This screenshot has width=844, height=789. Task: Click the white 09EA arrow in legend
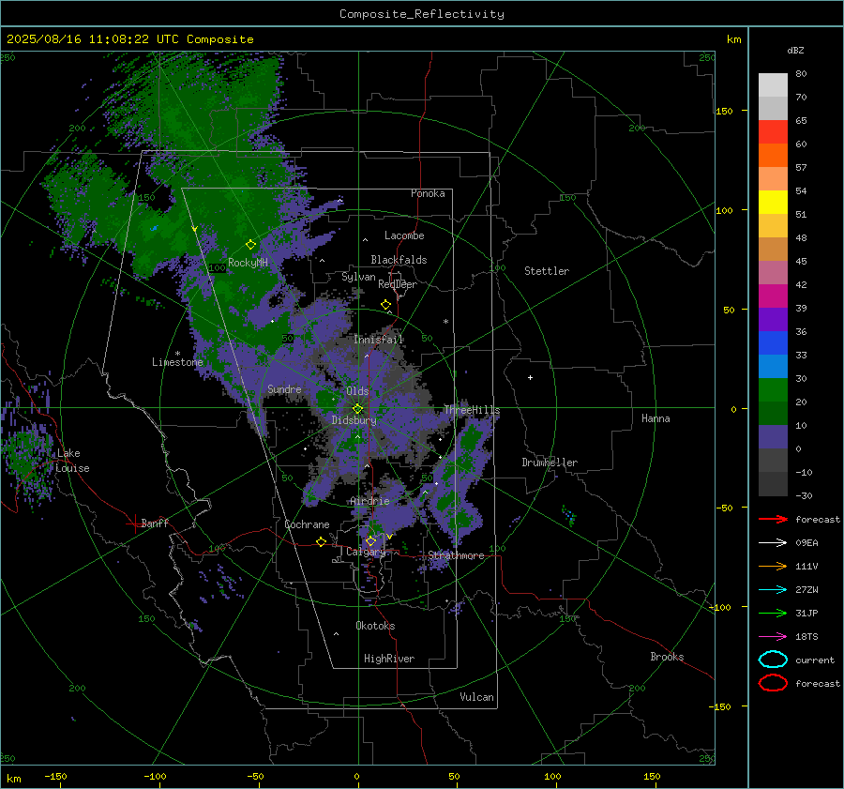tap(773, 543)
